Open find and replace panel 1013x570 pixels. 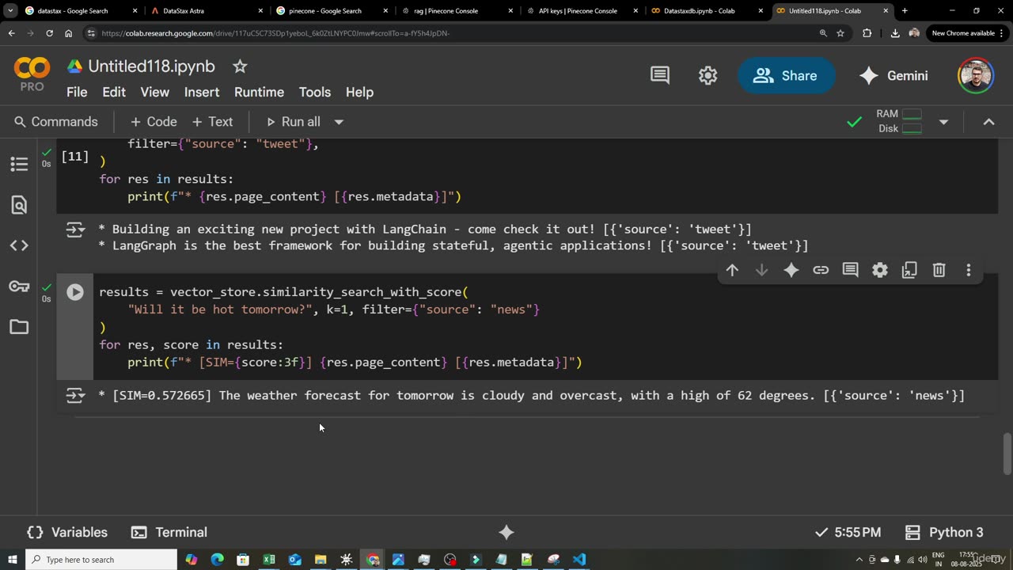tap(19, 205)
